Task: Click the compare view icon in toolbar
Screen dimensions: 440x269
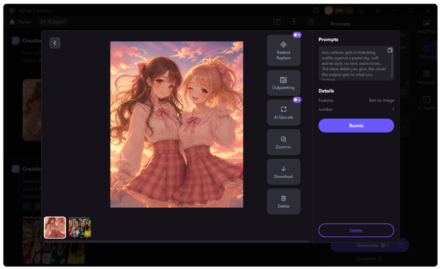Action: [x=277, y=22]
